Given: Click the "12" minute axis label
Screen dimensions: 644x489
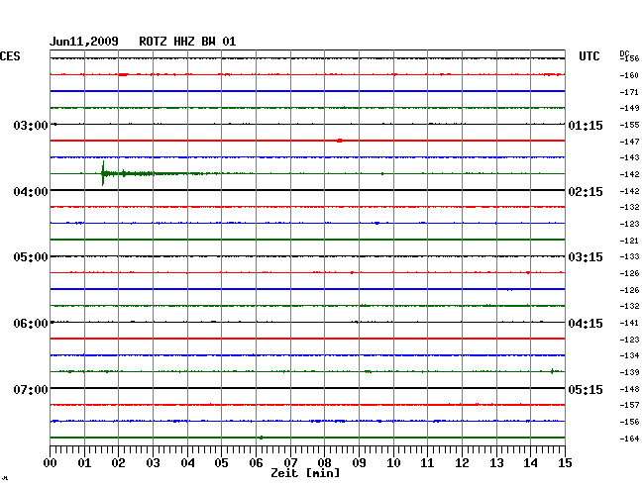Looking at the screenshot, I should [x=462, y=463].
